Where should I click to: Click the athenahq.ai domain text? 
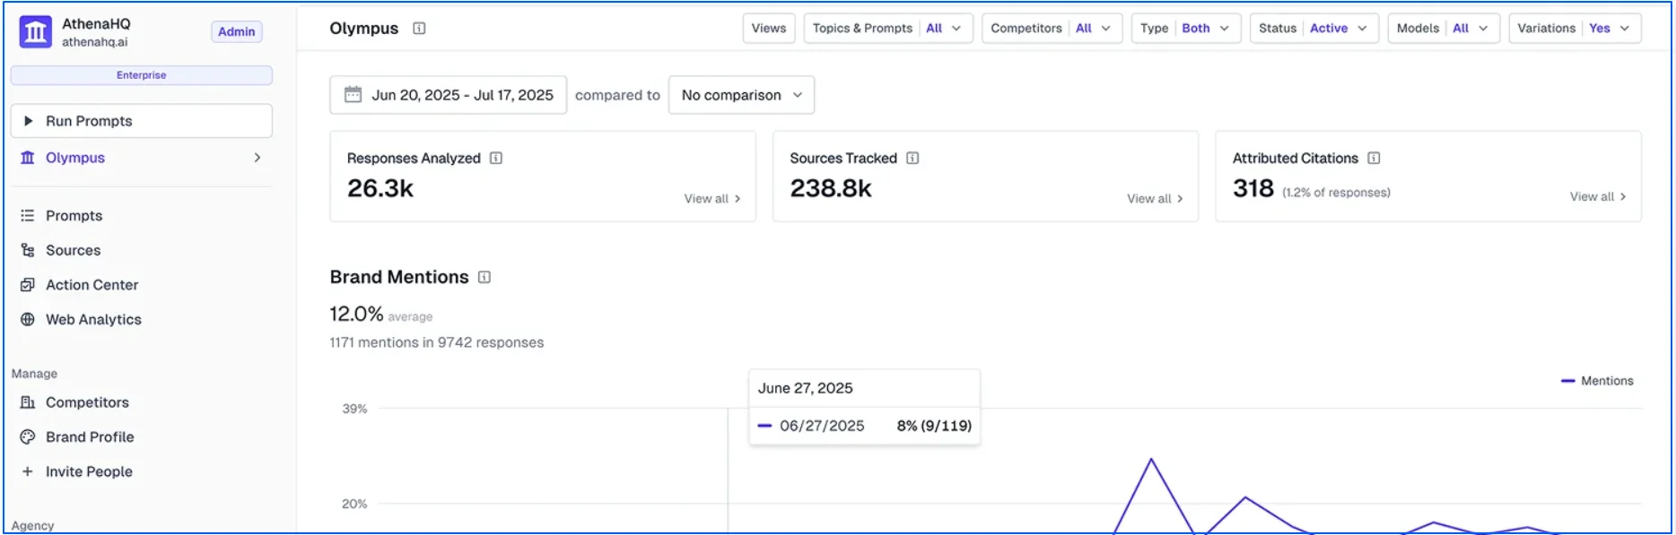[x=95, y=42]
